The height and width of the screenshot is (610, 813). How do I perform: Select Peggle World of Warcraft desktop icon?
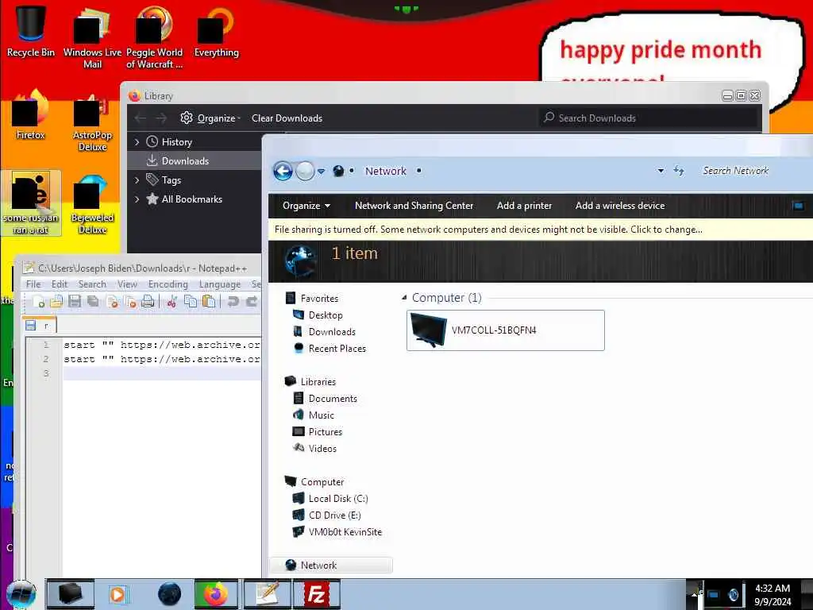(155, 37)
